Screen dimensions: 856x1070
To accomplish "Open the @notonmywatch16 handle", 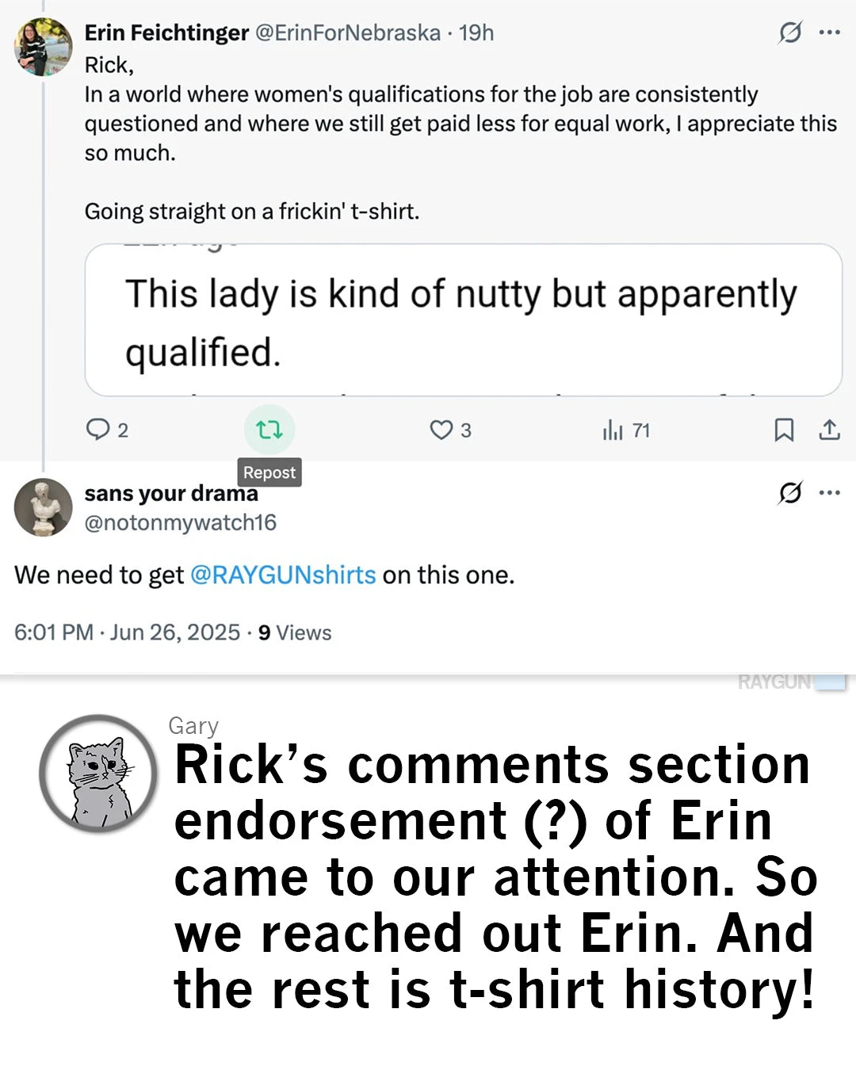I will click(x=181, y=522).
